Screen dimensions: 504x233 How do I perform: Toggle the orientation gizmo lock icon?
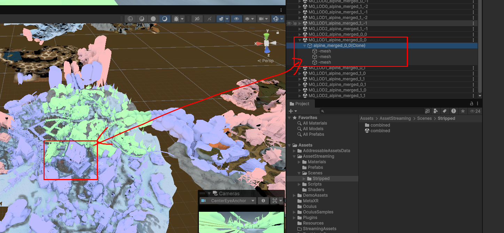pos(278,32)
